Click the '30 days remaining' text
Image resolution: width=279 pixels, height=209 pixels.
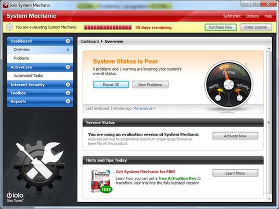[x=153, y=27]
